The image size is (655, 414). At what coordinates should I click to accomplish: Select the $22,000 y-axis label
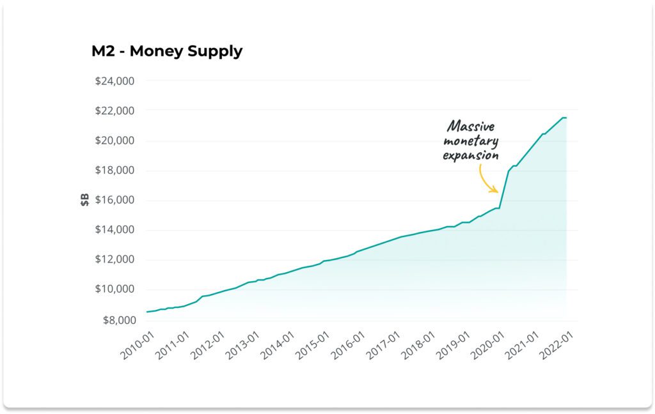[116, 111]
